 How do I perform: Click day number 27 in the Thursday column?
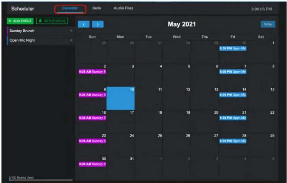[x=216, y=136]
